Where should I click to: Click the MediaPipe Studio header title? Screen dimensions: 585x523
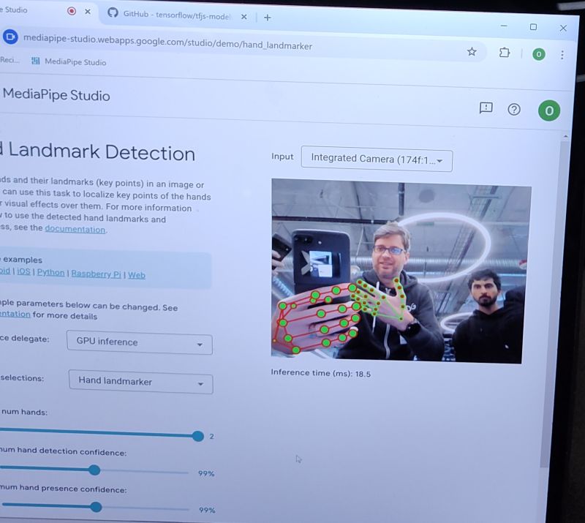click(56, 95)
